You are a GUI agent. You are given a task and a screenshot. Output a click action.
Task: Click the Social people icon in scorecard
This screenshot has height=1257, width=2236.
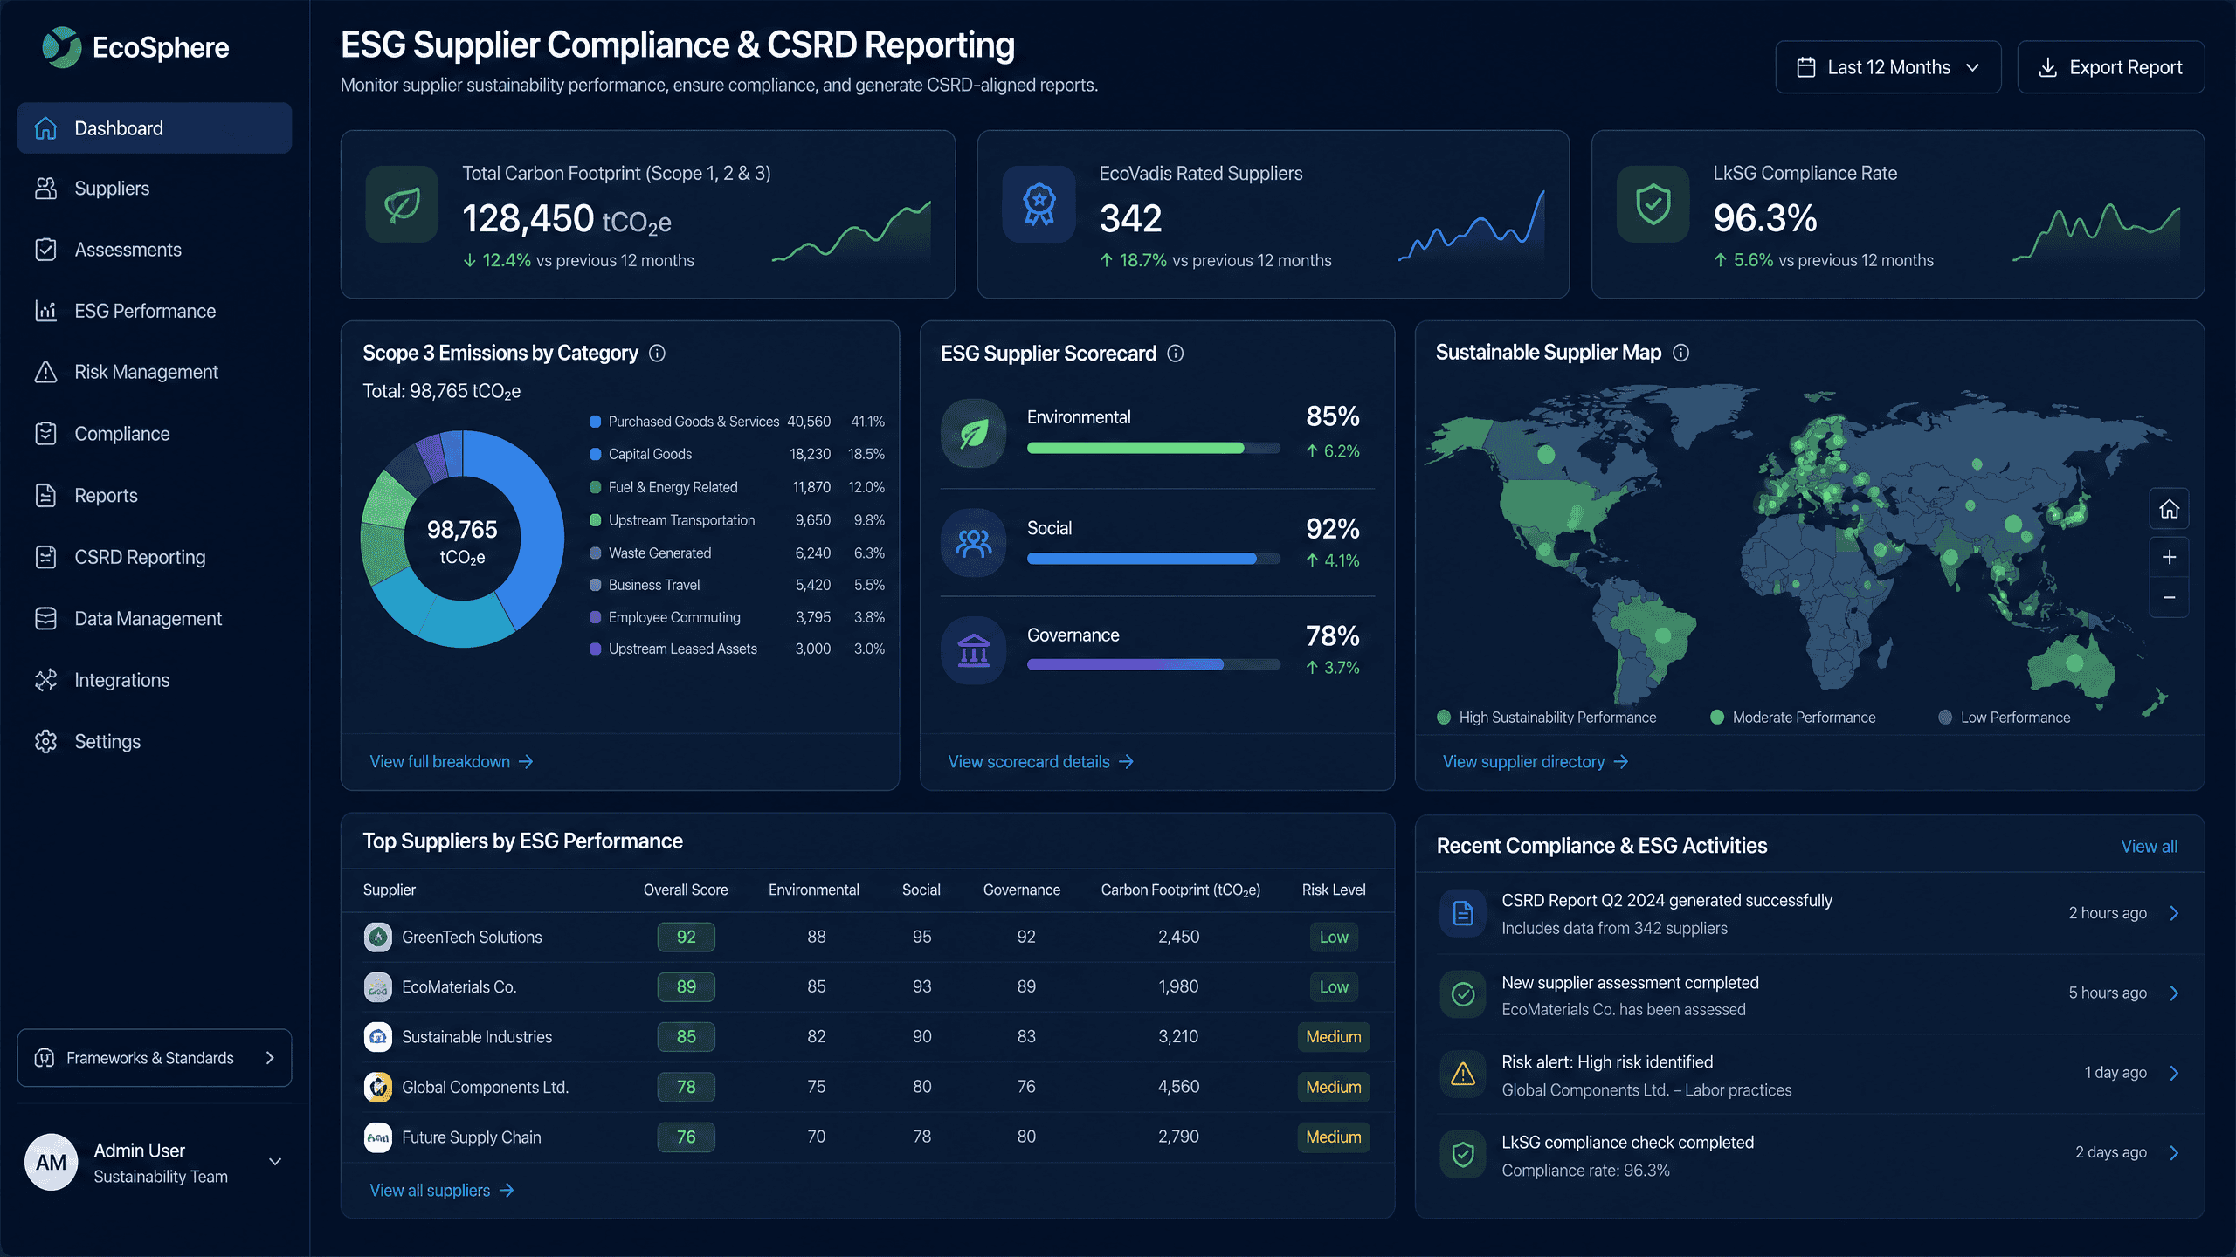tap(974, 543)
